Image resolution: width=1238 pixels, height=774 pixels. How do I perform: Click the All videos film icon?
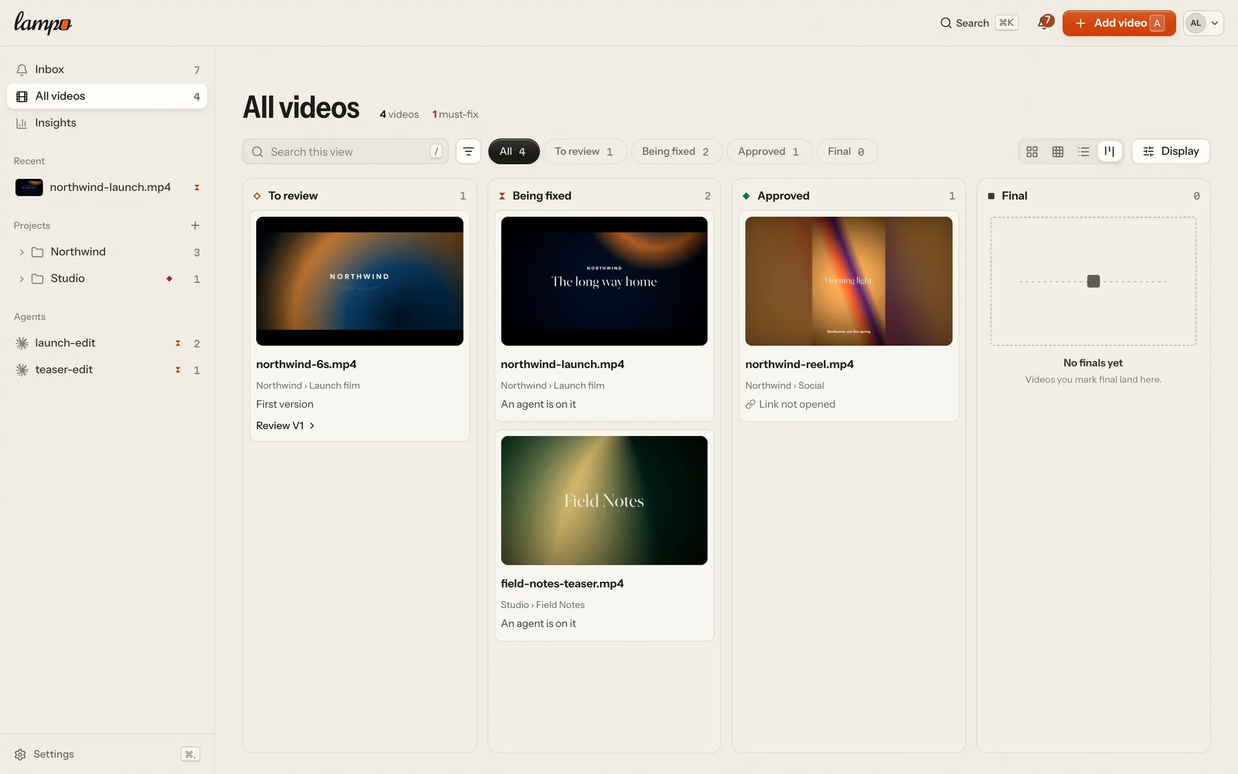(x=22, y=96)
